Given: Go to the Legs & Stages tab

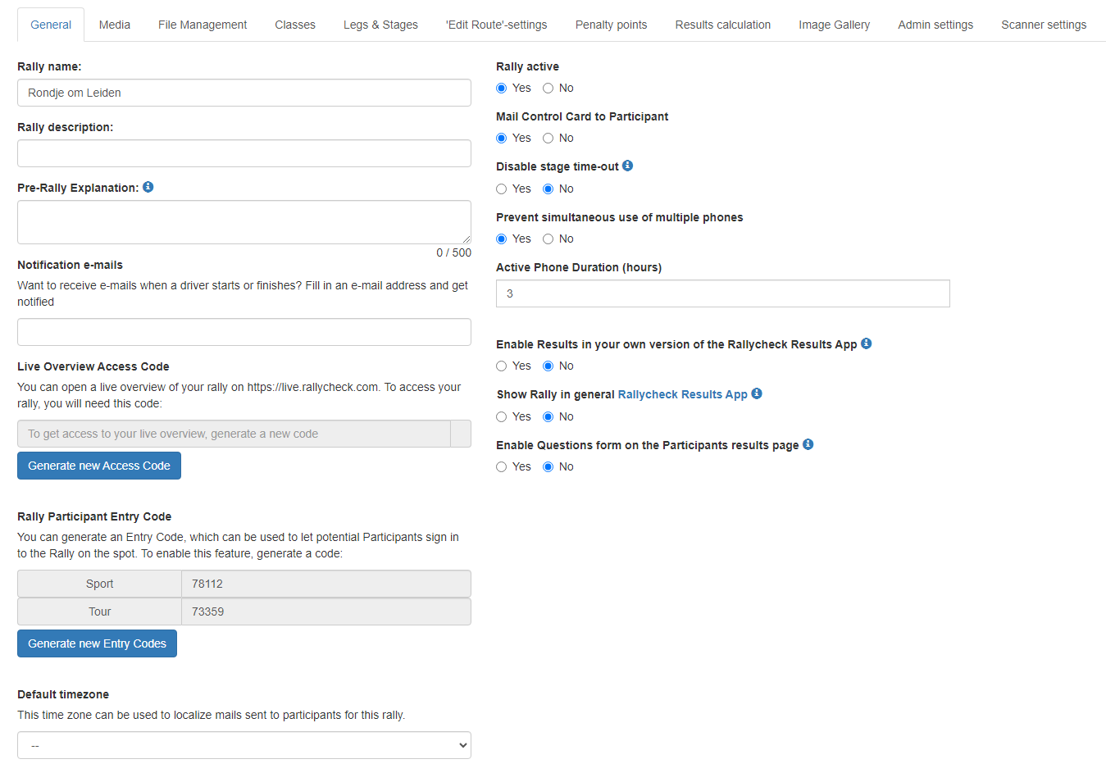Looking at the screenshot, I should click(x=380, y=25).
